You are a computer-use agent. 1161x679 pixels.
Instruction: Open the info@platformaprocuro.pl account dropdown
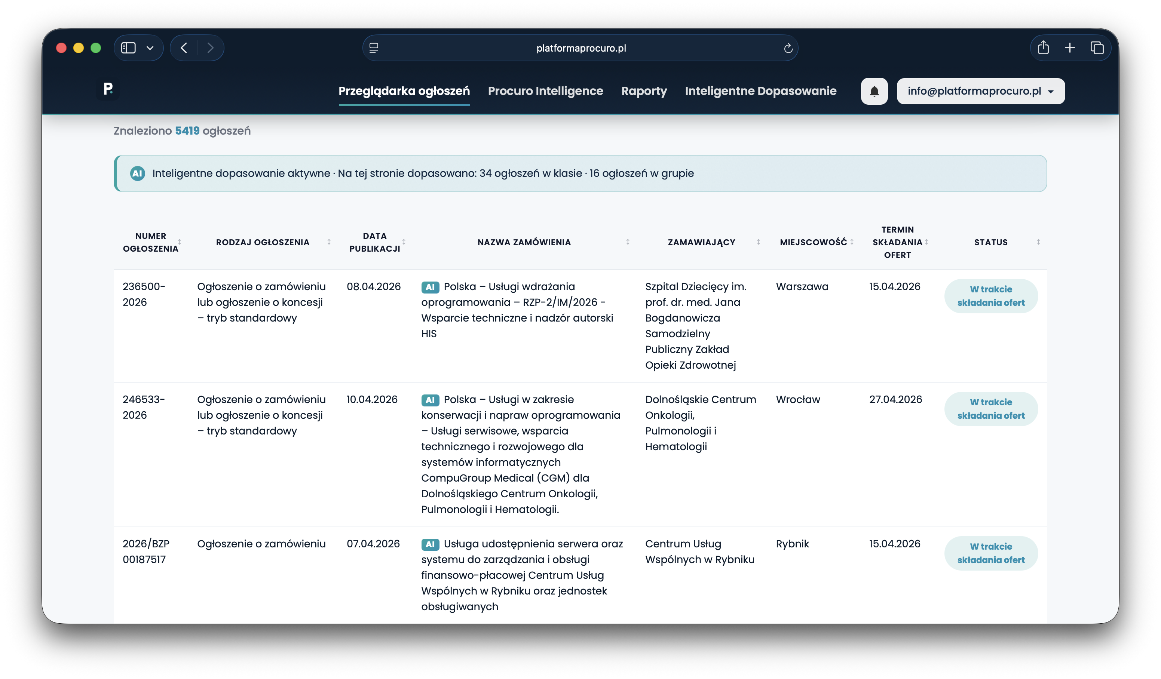(x=980, y=91)
